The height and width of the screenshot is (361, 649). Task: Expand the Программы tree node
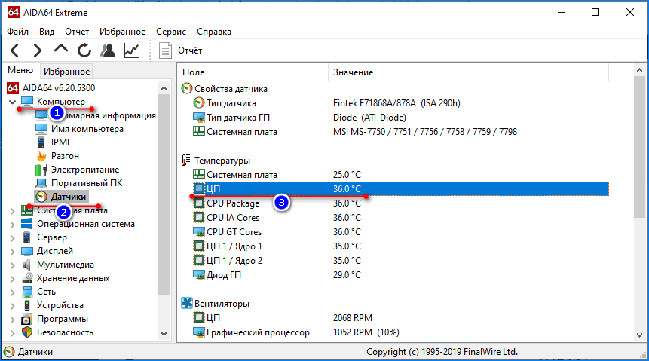click(12, 320)
